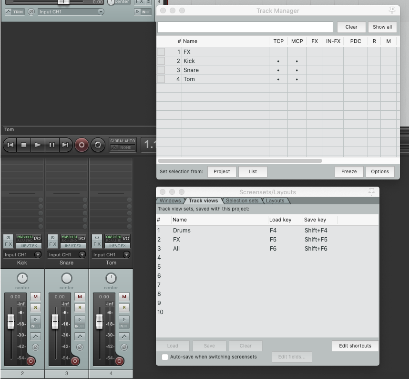
Task: Mute the Tom mixer track
Action: (124, 296)
